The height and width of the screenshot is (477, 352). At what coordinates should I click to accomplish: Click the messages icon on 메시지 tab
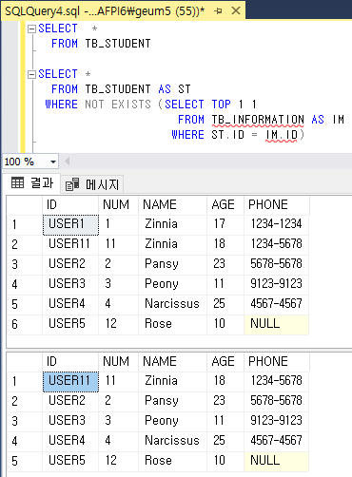click(72, 184)
